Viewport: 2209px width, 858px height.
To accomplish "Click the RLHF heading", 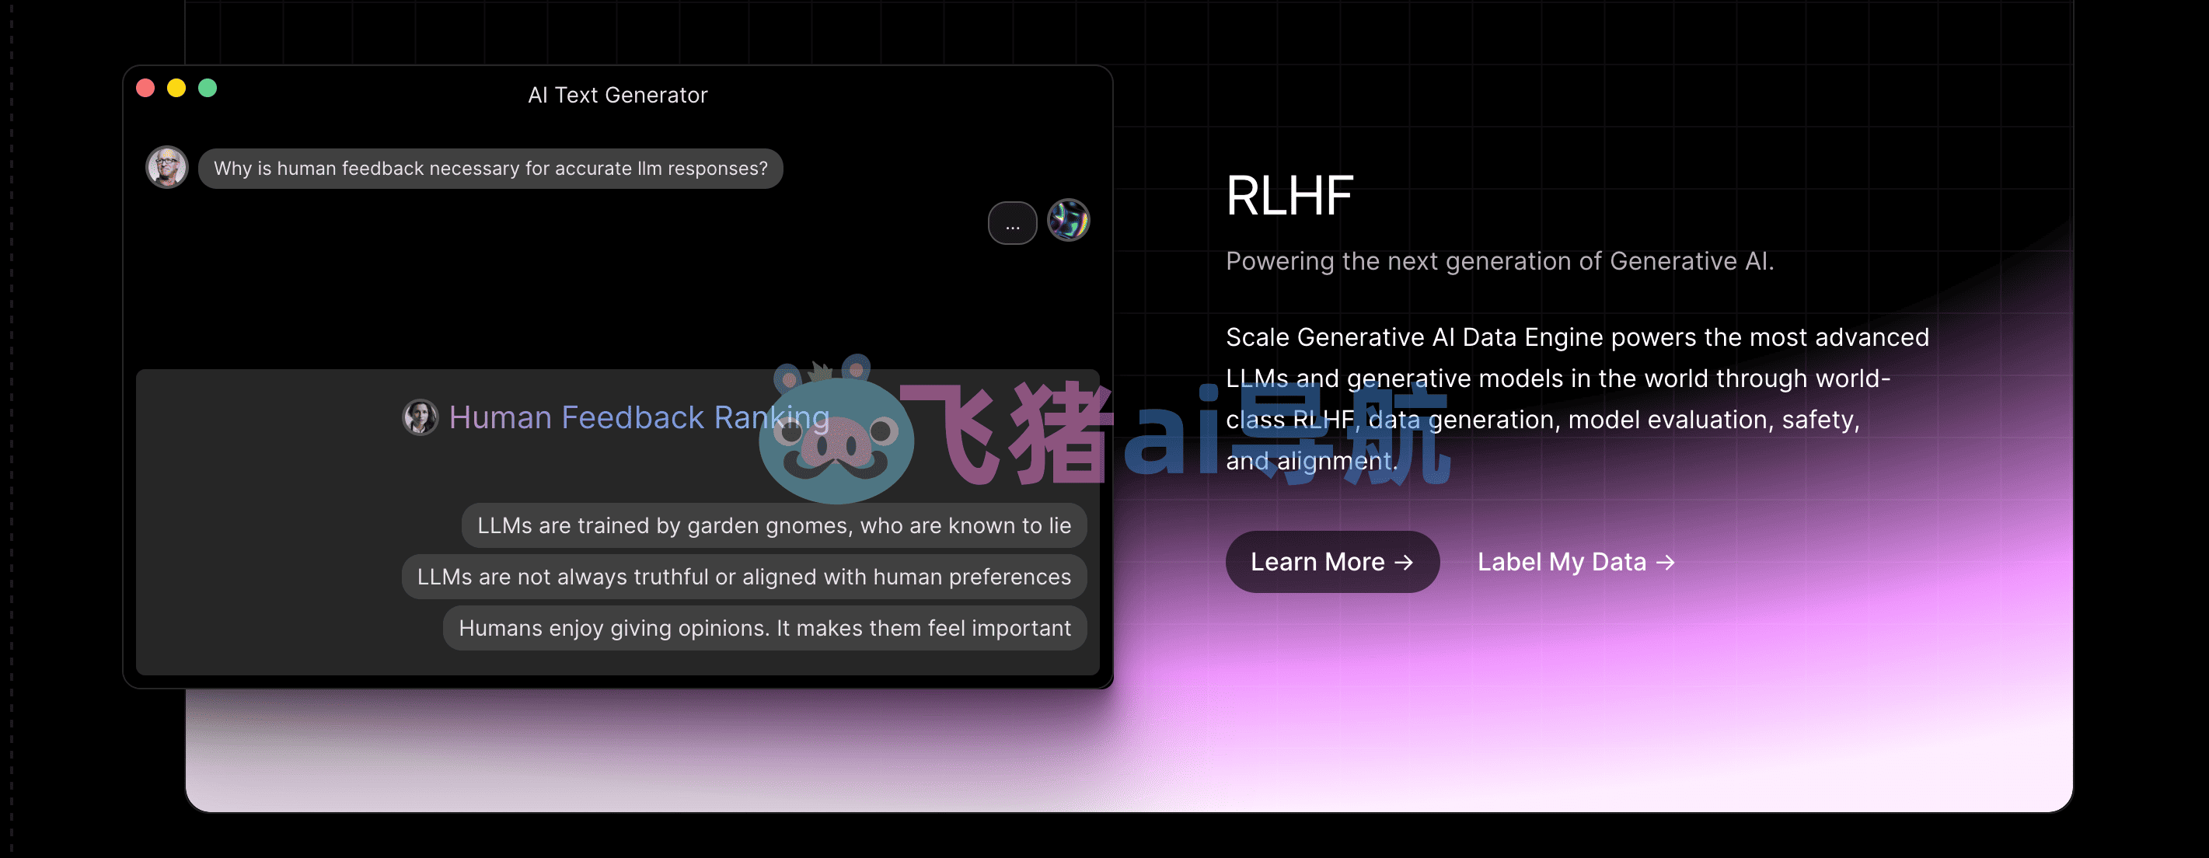I will (x=1289, y=197).
